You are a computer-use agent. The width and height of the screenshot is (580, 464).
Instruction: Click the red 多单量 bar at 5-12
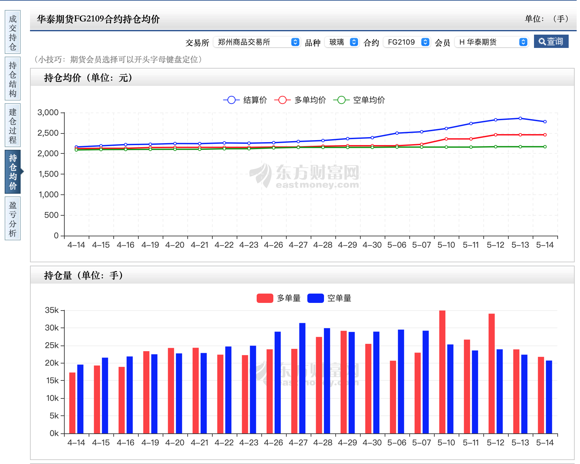coord(492,373)
